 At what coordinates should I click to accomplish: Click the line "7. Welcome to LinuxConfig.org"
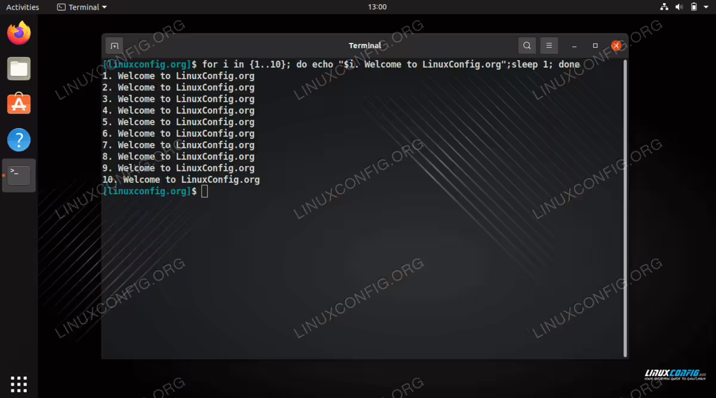(178, 145)
